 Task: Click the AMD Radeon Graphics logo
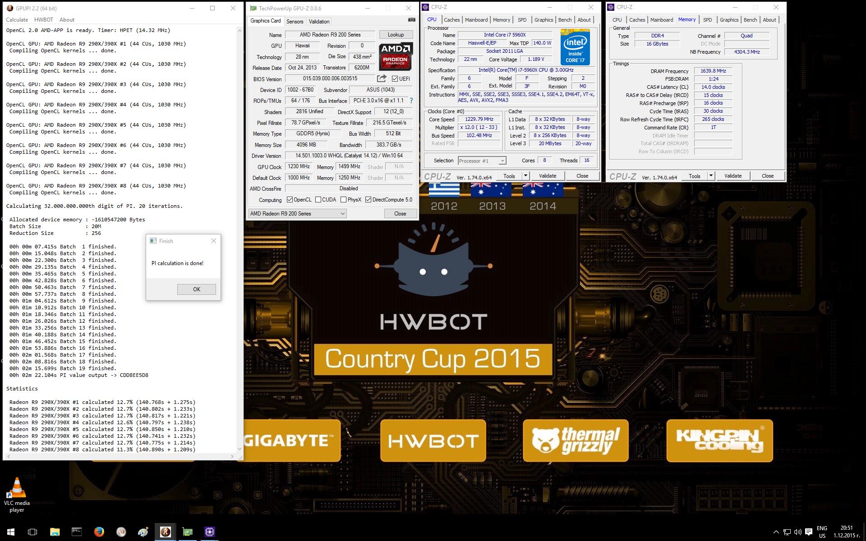point(396,56)
